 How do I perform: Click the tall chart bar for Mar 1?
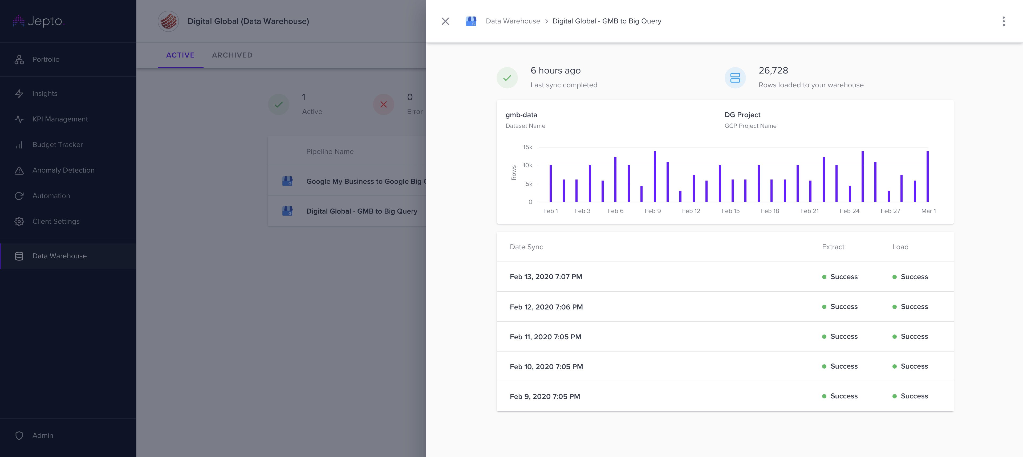point(927,177)
